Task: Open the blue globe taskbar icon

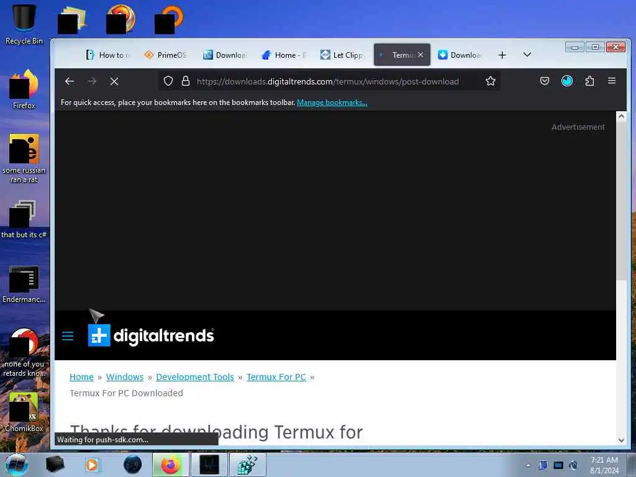Action: point(132,465)
